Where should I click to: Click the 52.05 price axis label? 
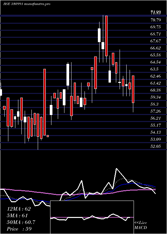coord(156,146)
